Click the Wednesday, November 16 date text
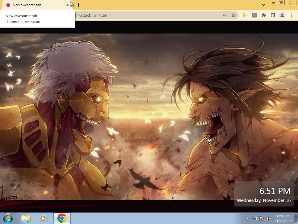Screen dimensions: 298x224 [x=264, y=200]
